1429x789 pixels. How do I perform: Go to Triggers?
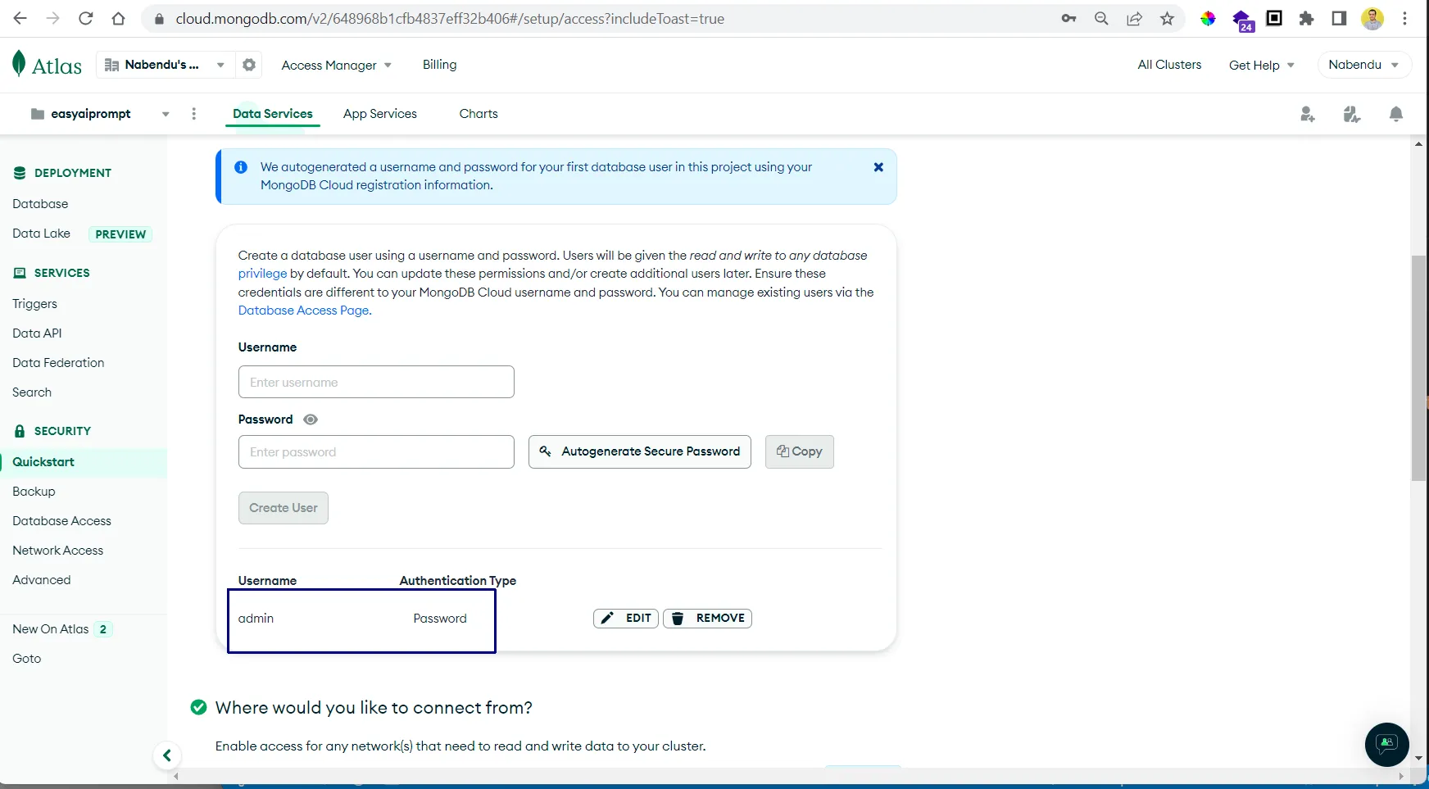point(34,304)
